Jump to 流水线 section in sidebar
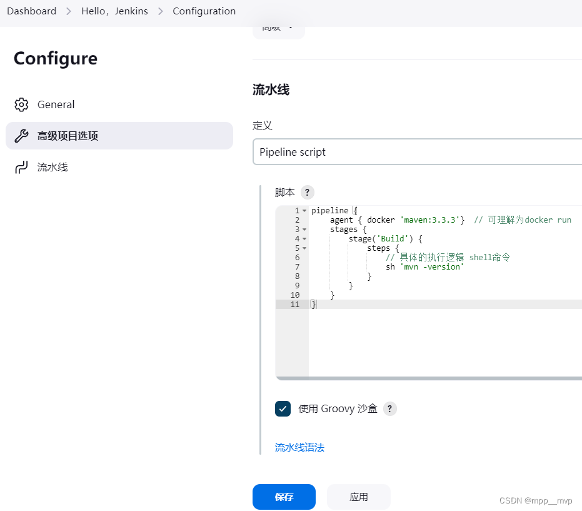 [x=119, y=167]
